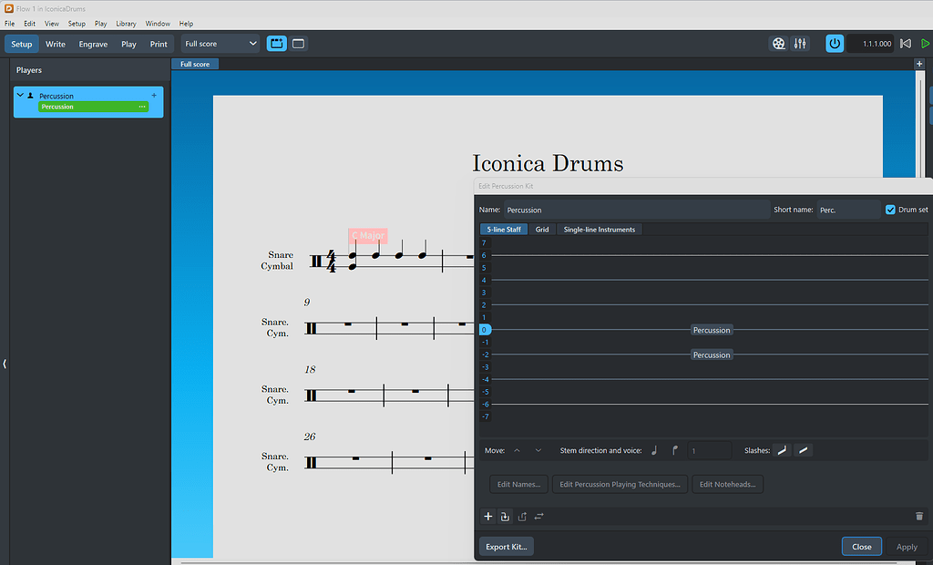This screenshot has width=933, height=565.
Task: Select Percussion instrument on staff position 0
Action: tap(712, 330)
